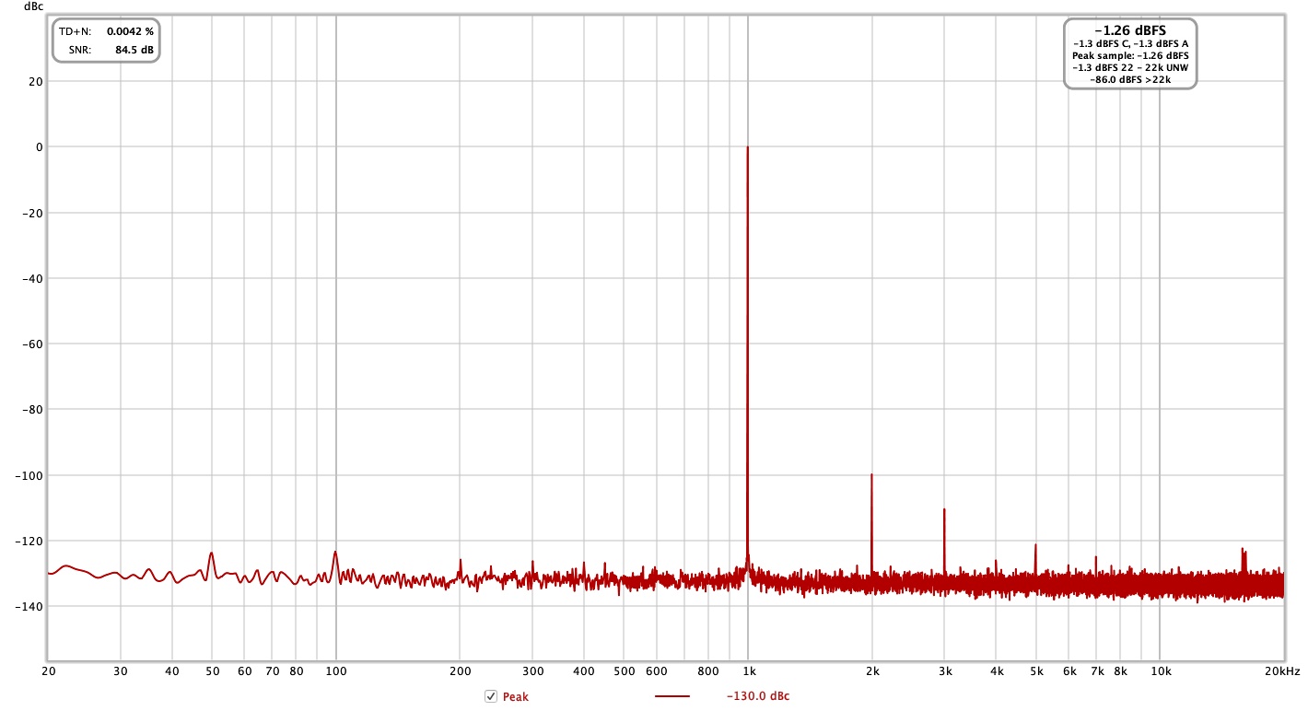The image size is (1308, 711).
Task: Click the 5 kHz harmonic spike
Action: tap(1035, 544)
